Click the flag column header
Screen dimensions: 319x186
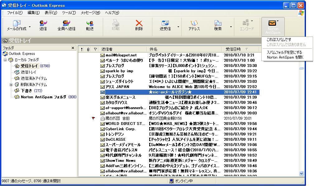[x=95, y=49]
